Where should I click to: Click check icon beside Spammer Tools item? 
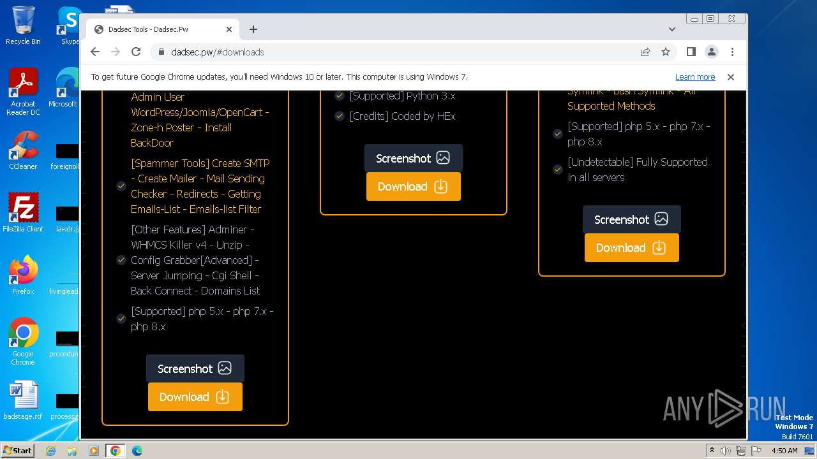point(121,186)
